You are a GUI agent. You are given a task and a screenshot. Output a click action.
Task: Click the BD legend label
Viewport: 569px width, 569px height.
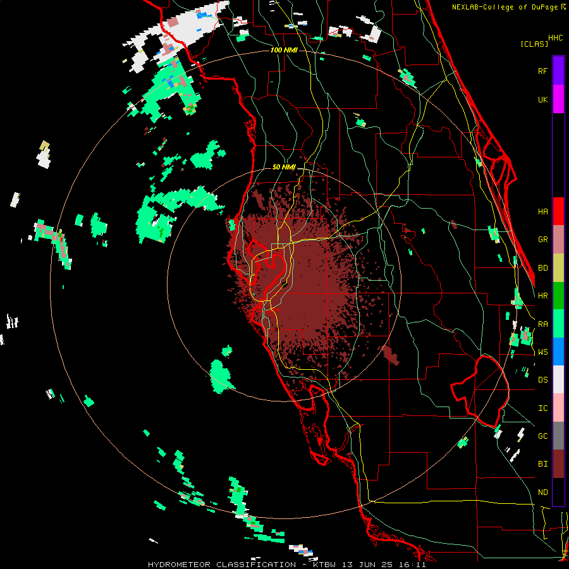pyautogui.click(x=542, y=268)
